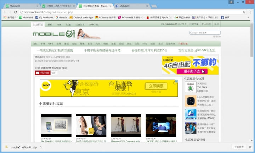This screenshot has width=255, height=153.
Task: Click the blue travel agency ad icon
Action: (x=191, y=114)
